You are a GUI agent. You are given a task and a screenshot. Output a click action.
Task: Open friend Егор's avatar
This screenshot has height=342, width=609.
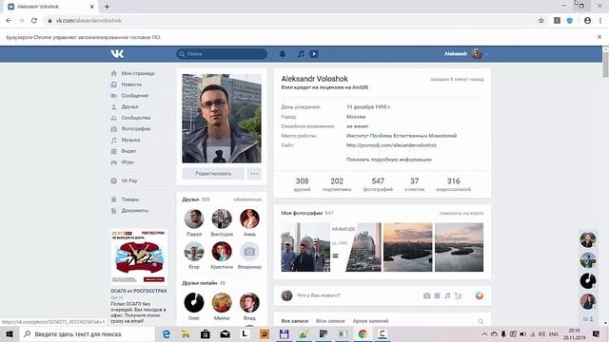194,251
